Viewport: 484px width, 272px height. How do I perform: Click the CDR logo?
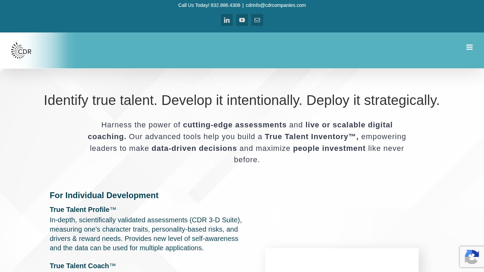coord(21,50)
